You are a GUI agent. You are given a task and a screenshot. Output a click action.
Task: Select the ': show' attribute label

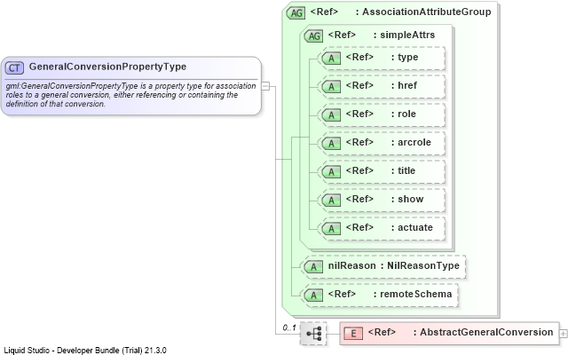coord(407,199)
